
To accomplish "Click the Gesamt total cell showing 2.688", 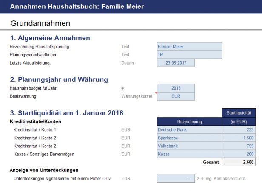I will [x=239, y=162].
